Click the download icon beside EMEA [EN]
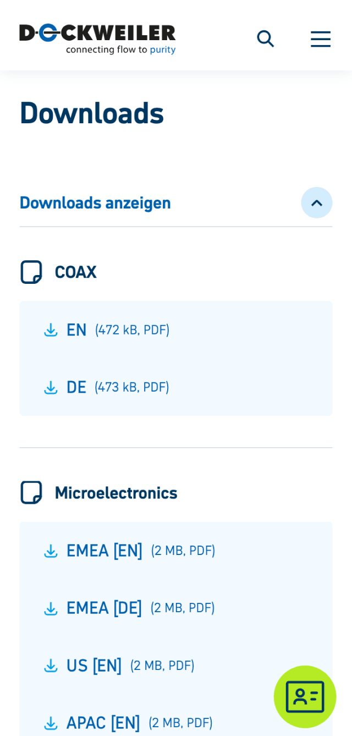This screenshot has width=352, height=736. point(51,551)
